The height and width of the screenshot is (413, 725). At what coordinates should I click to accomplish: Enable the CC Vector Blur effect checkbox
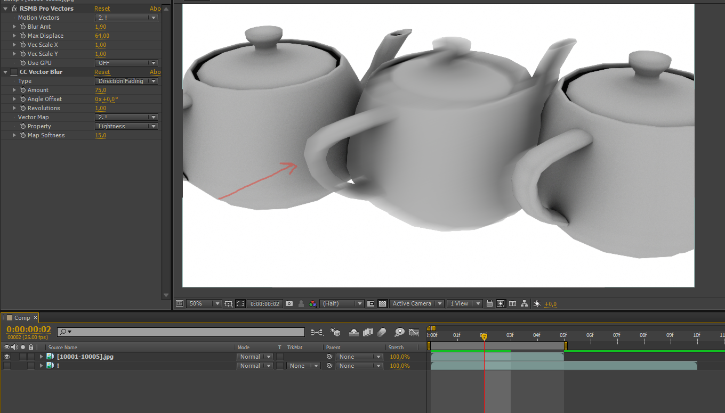[x=14, y=72]
